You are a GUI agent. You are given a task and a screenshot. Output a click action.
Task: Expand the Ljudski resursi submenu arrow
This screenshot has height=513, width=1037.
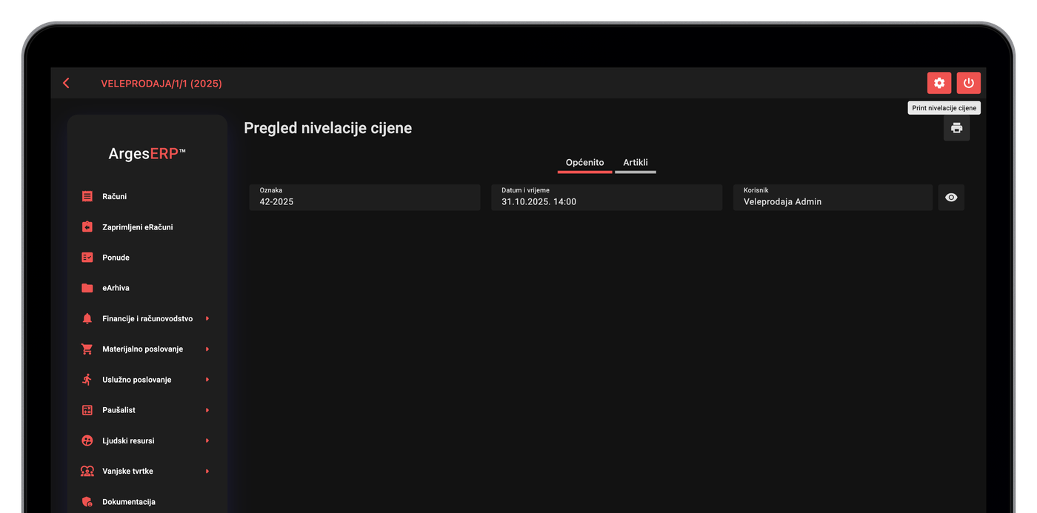[207, 440]
